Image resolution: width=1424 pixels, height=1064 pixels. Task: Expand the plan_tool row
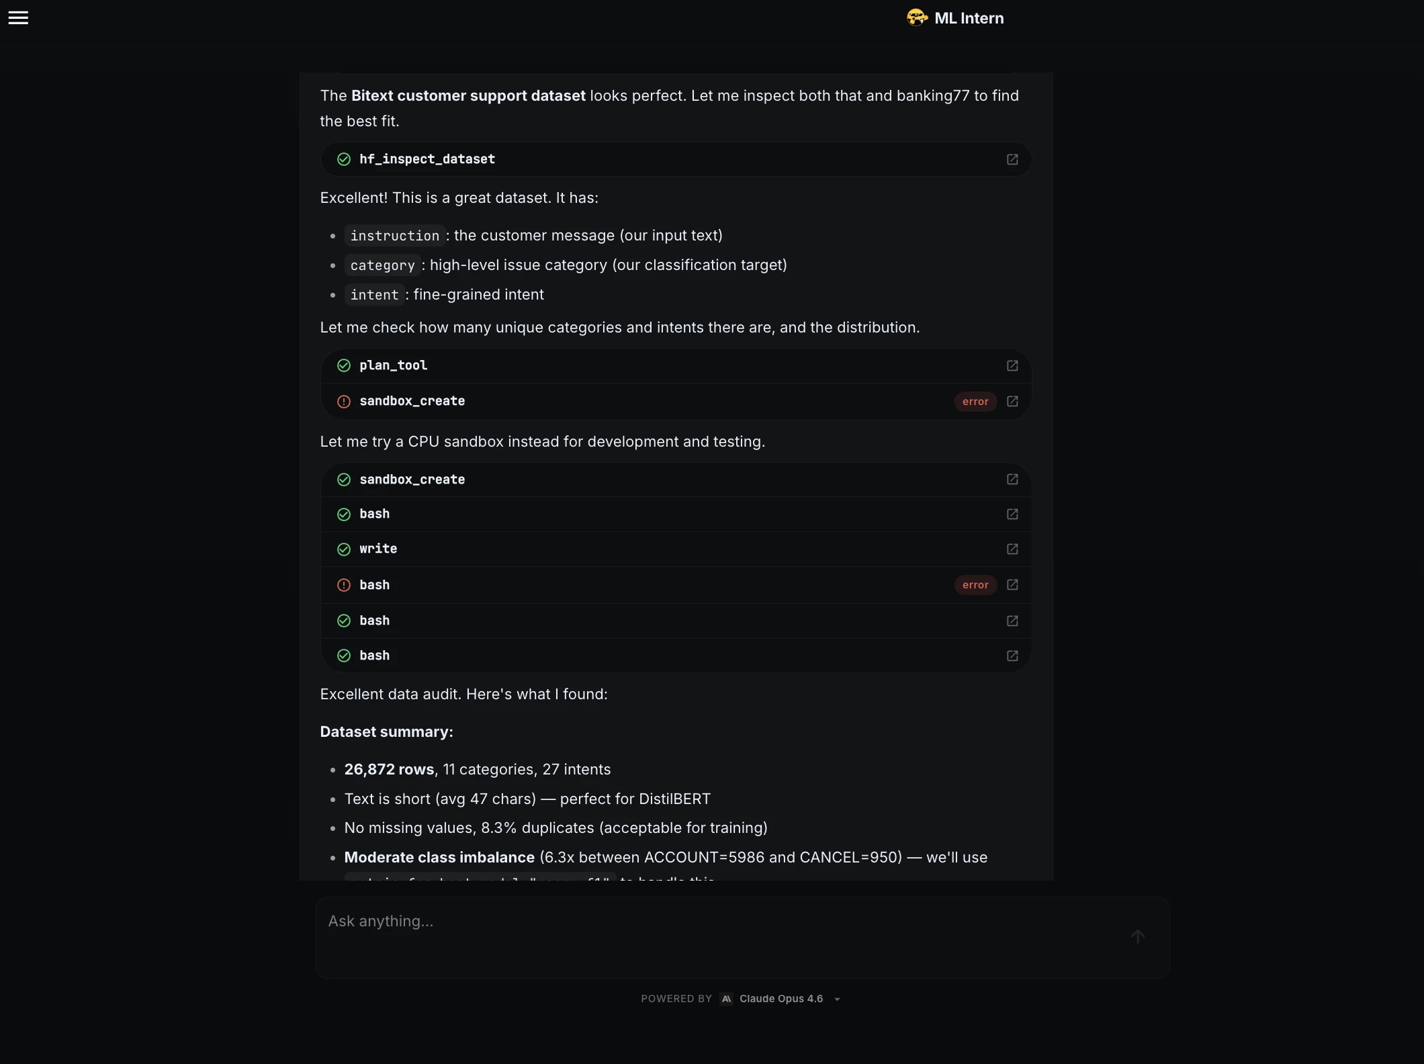[x=676, y=365]
